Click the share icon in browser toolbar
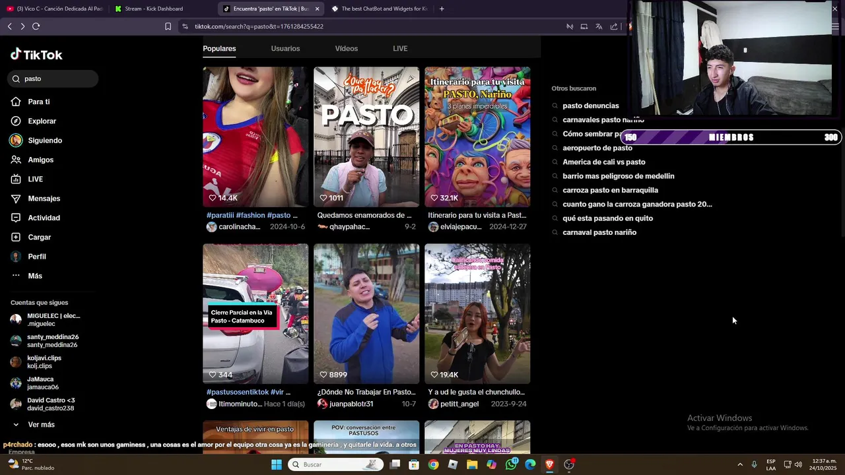The height and width of the screenshot is (475, 845). tap(614, 26)
